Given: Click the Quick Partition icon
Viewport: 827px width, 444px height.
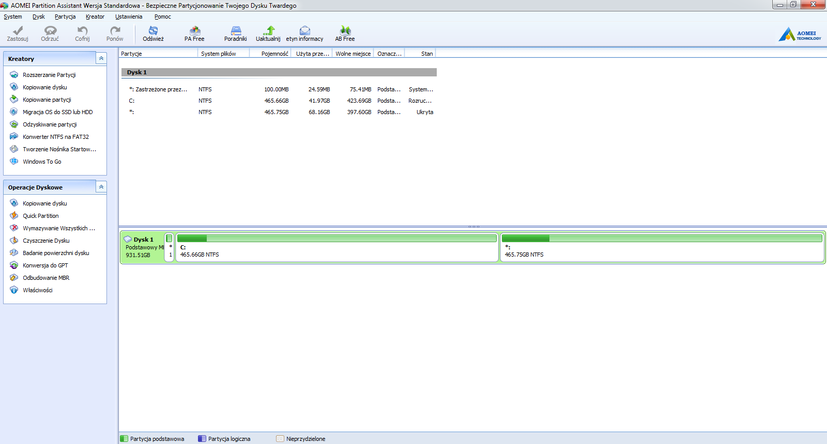Looking at the screenshot, I should (x=14, y=216).
